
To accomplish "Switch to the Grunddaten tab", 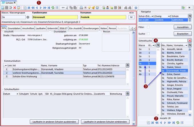I will [x=14, y=29].
